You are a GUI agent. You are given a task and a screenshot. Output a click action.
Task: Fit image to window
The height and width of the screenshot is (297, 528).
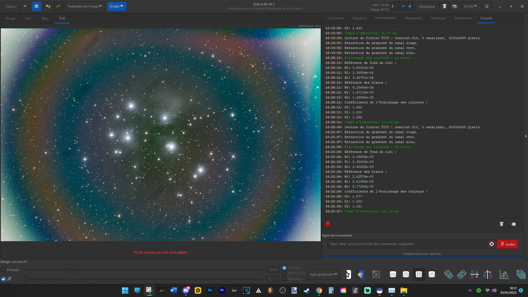tap(419, 274)
